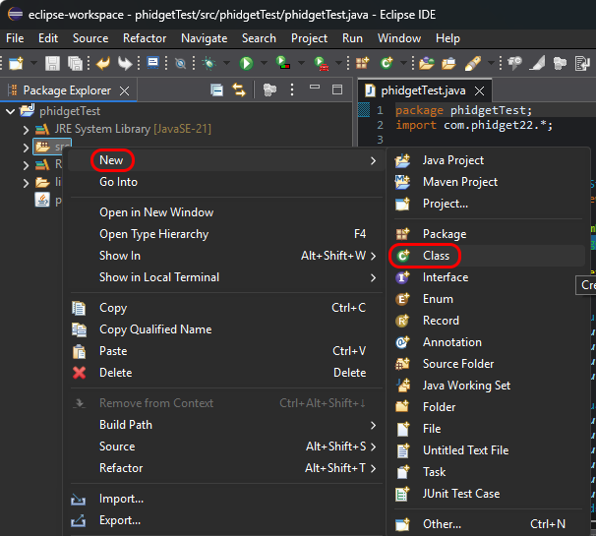
Task: Click the green Run button in toolbar
Action: 246,63
